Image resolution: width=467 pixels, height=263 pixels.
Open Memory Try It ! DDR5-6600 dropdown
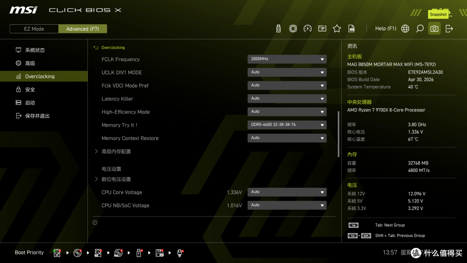287,125
